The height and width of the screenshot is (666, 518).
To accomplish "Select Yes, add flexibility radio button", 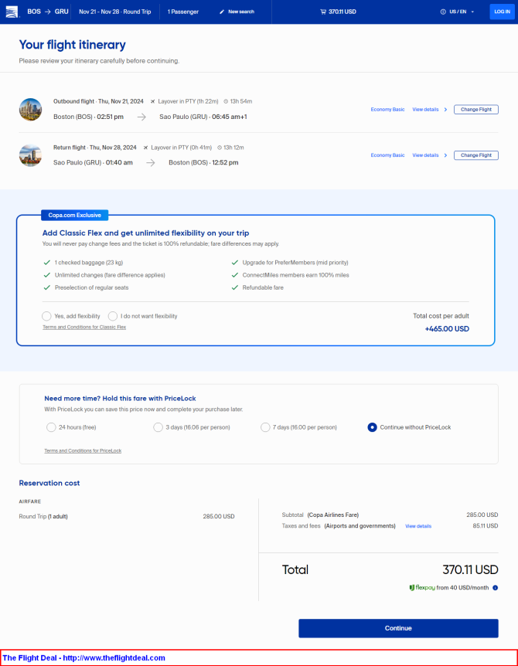I will coord(46,316).
